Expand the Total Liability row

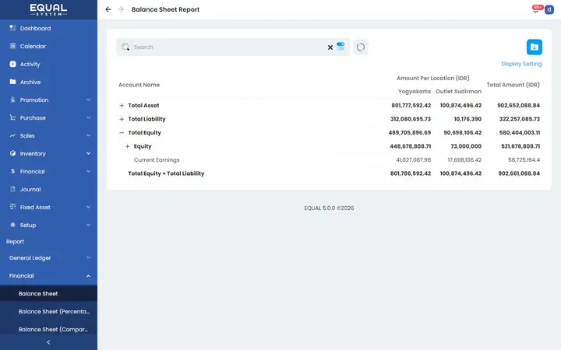pos(122,119)
